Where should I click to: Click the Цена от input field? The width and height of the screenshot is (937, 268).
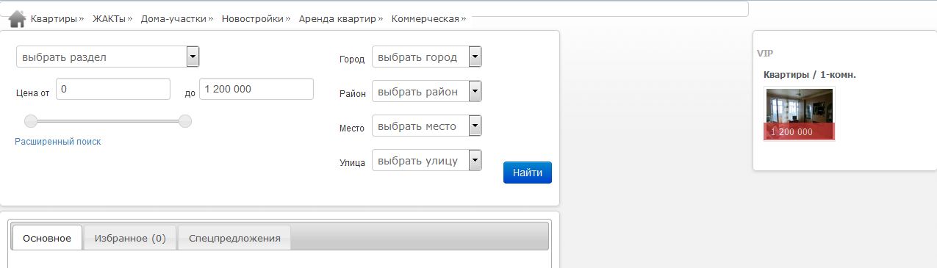click(113, 89)
